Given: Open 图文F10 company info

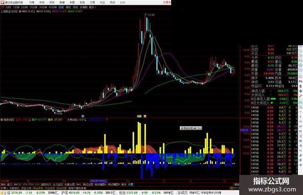Looking at the screenshot, I should pos(234,188).
